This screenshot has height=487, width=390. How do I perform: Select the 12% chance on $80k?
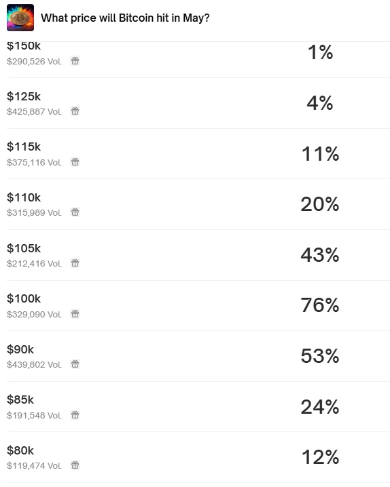click(x=320, y=457)
